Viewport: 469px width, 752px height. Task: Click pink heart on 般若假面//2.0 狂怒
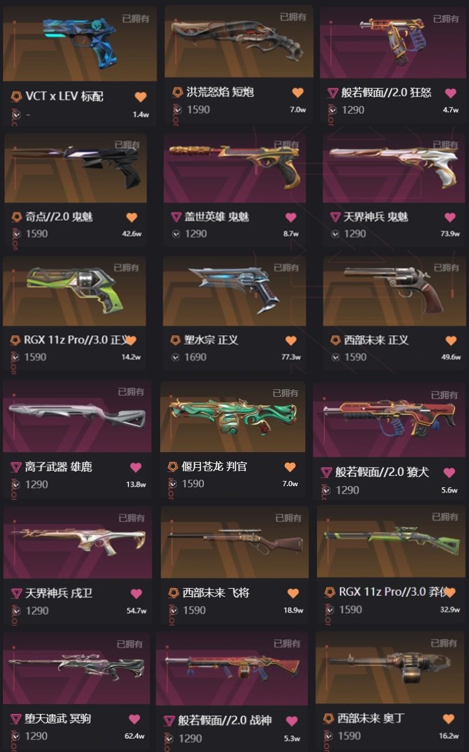pos(451,93)
